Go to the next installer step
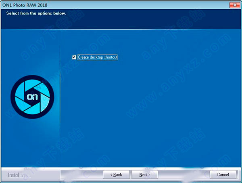Image resolution: width=242 pixels, height=183 pixels. [x=145, y=175]
